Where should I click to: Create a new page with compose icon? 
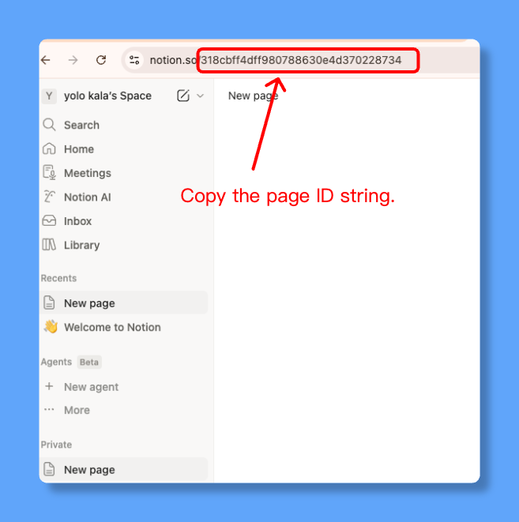click(x=183, y=96)
